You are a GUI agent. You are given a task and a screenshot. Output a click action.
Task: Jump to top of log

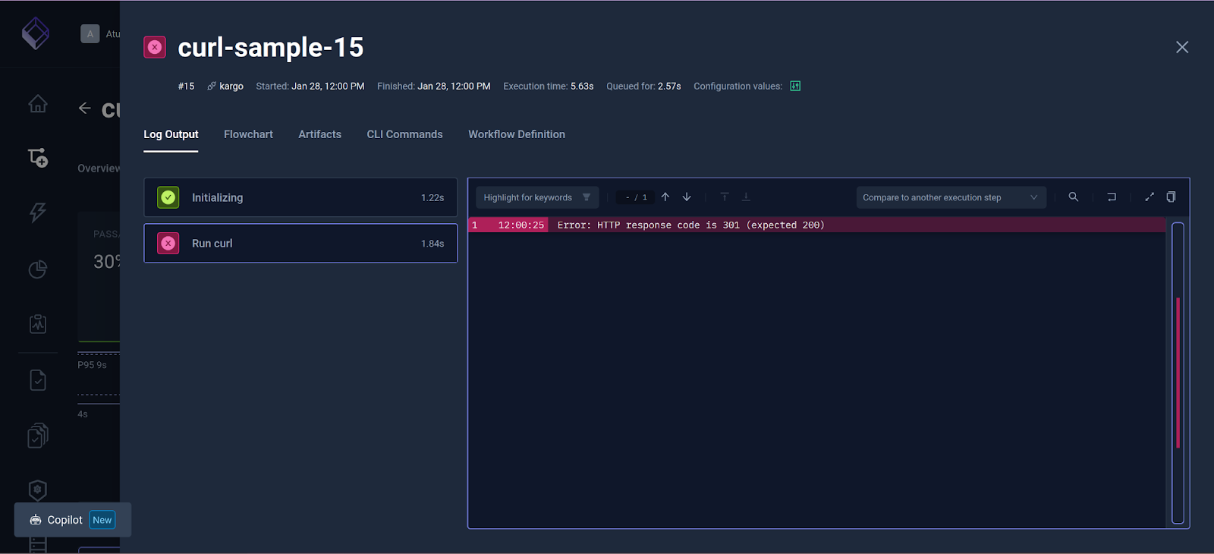pyautogui.click(x=725, y=197)
